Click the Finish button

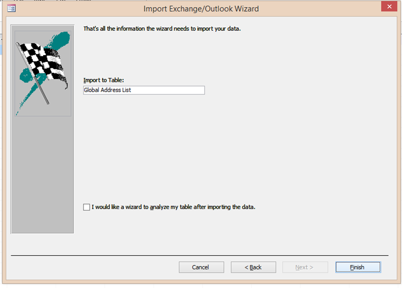[x=358, y=267]
